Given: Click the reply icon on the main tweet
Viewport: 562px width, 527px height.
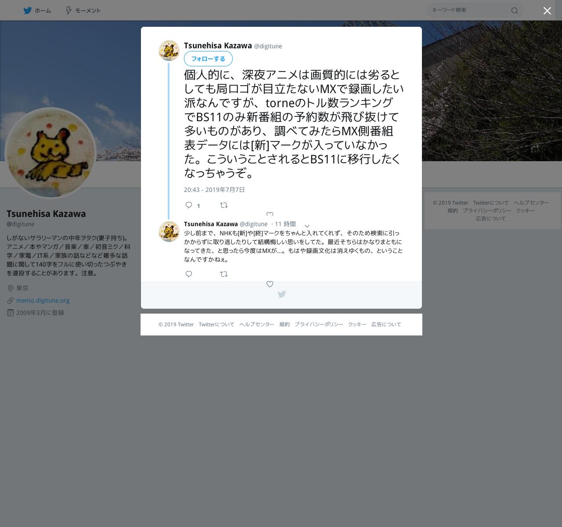Looking at the screenshot, I should (x=189, y=205).
